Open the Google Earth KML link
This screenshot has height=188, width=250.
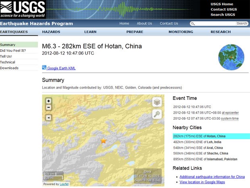pyautogui.click(x=61, y=68)
